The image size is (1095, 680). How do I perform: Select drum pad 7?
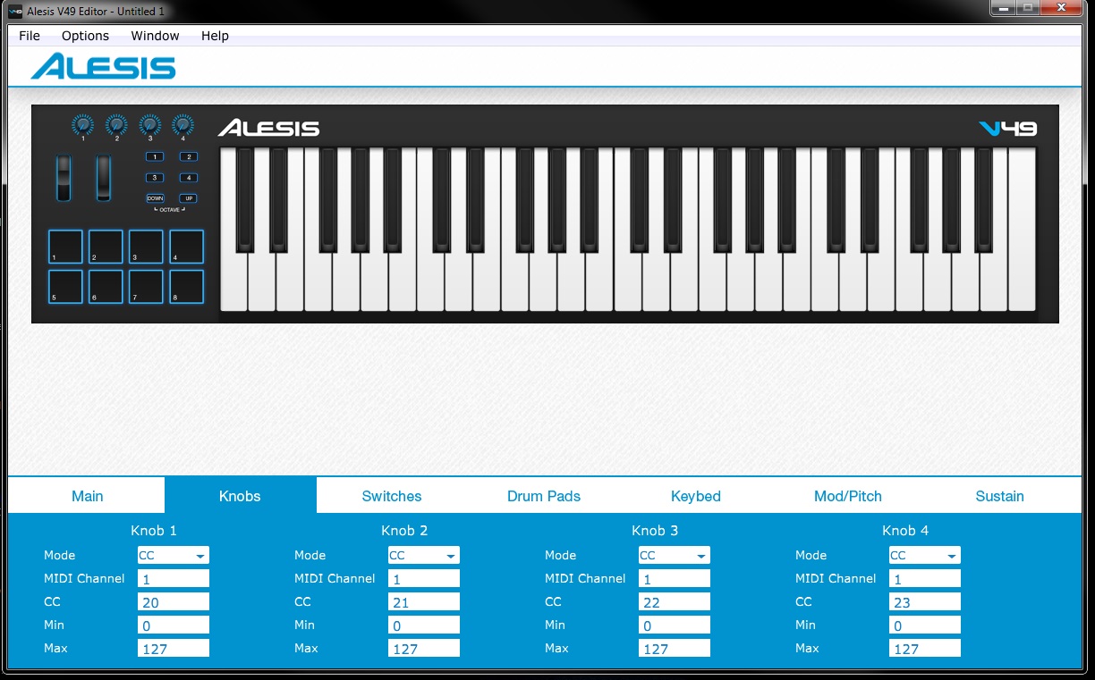tap(146, 287)
